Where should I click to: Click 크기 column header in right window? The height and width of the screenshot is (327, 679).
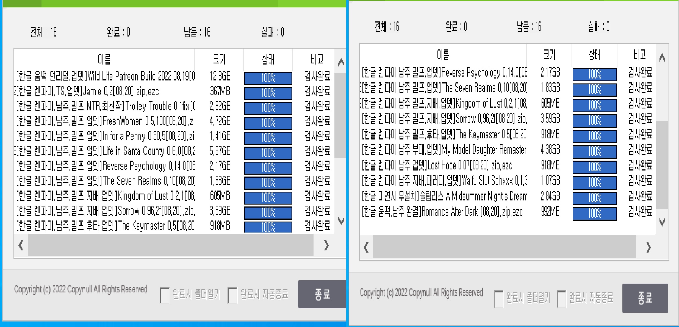tap(549, 55)
